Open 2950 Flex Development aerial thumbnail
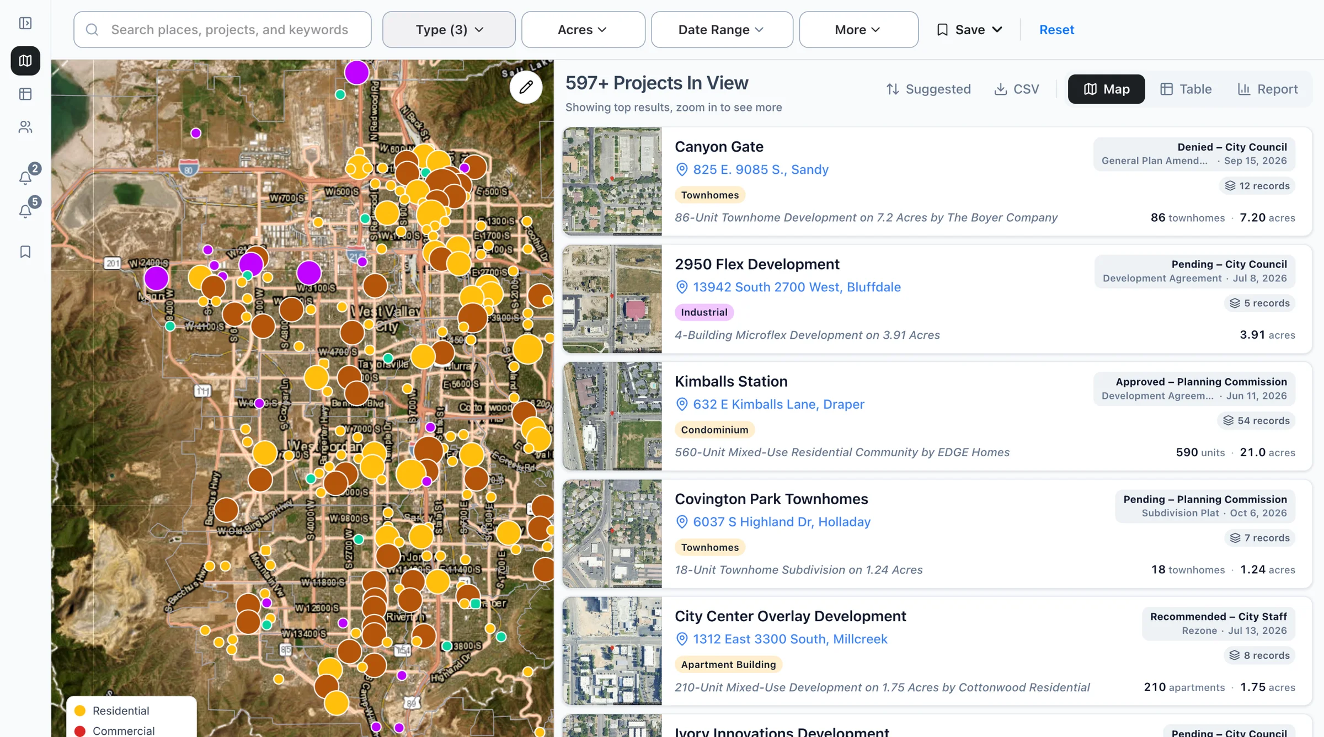Image resolution: width=1324 pixels, height=737 pixels. (x=612, y=299)
